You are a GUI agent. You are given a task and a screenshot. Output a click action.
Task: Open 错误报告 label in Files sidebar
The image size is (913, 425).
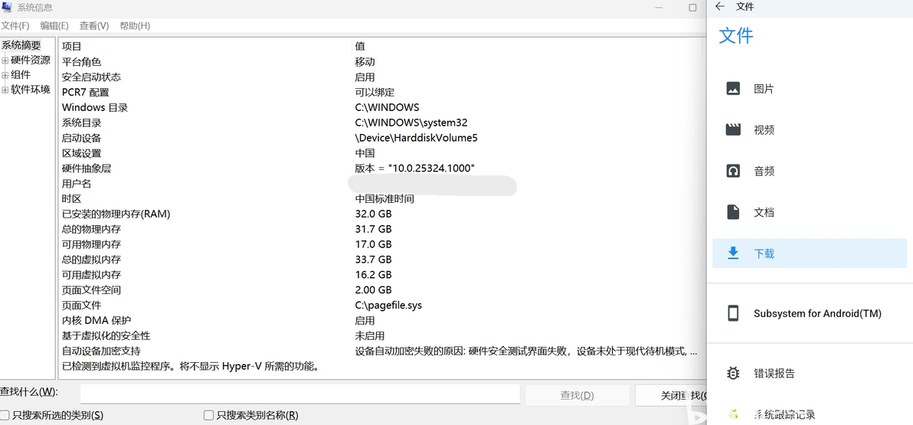click(774, 373)
